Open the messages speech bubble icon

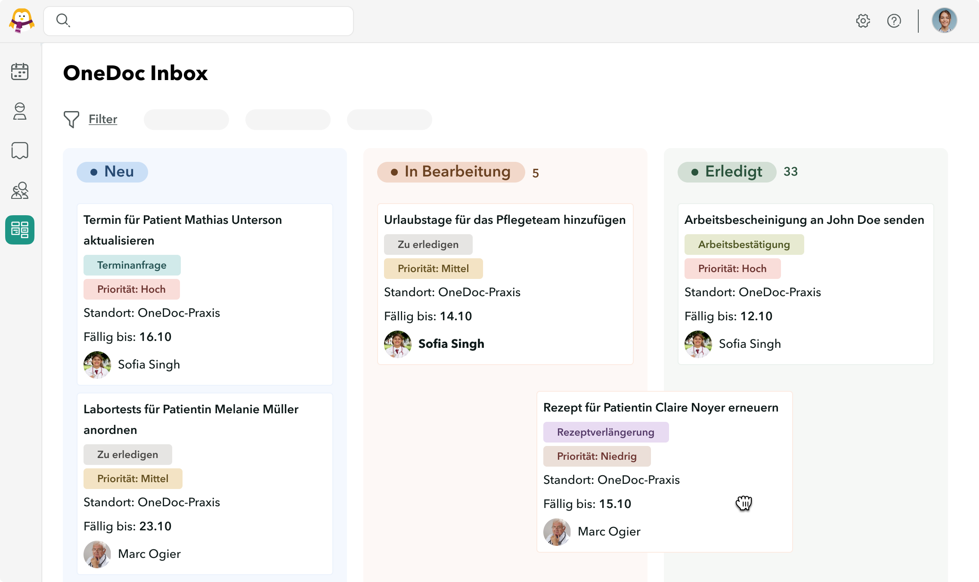point(20,151)
